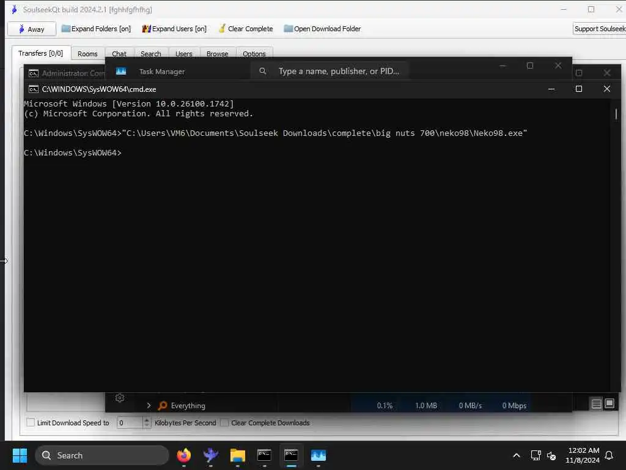
Task: Toggle Expand Folders [on] in Soulseek toolbar
Action: [x=96, y=29]
